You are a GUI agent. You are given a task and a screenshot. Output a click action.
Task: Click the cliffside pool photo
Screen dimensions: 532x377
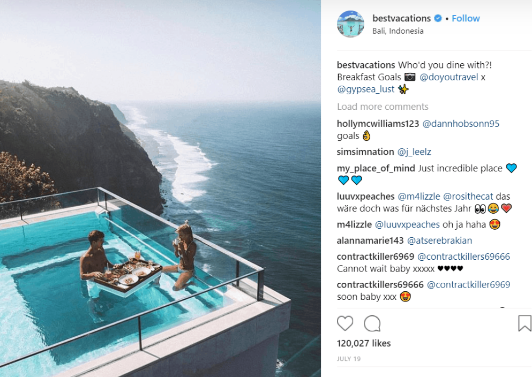[161, 188]
